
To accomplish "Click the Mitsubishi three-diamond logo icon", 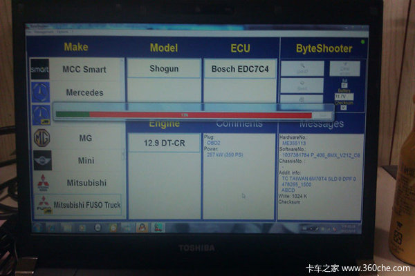I will pos(43,182).
